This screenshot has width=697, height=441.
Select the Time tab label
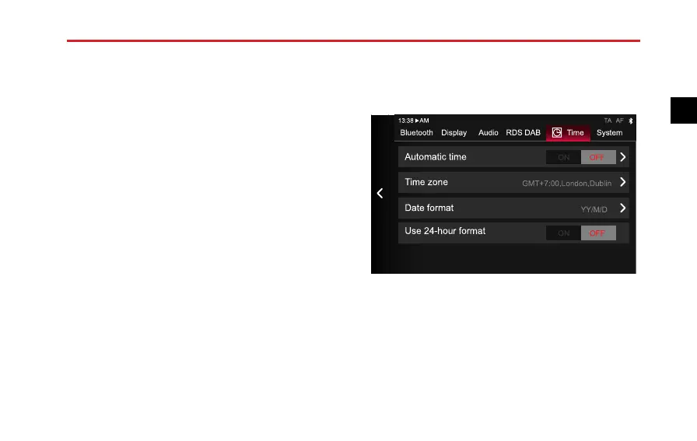[575, 132]
